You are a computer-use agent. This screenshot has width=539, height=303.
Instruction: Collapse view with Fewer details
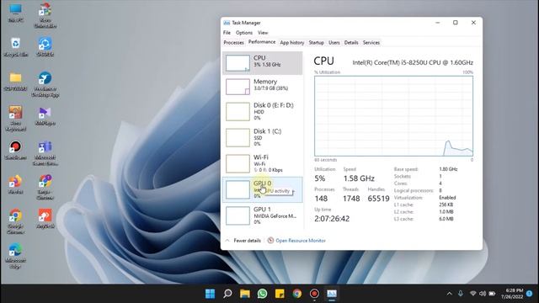pyautogui.click(x=243, y=241)
